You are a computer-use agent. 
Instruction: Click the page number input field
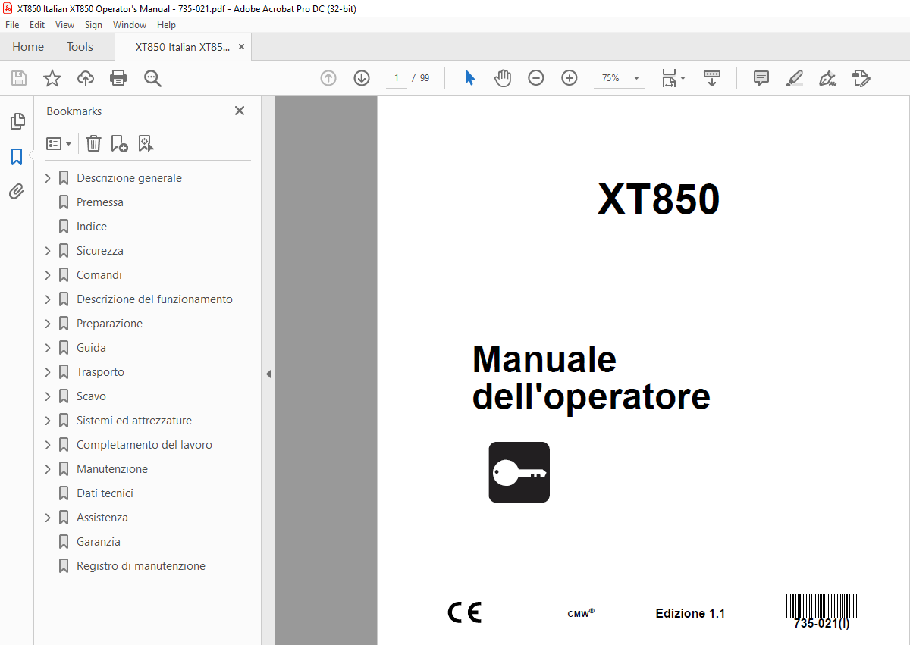396,78
